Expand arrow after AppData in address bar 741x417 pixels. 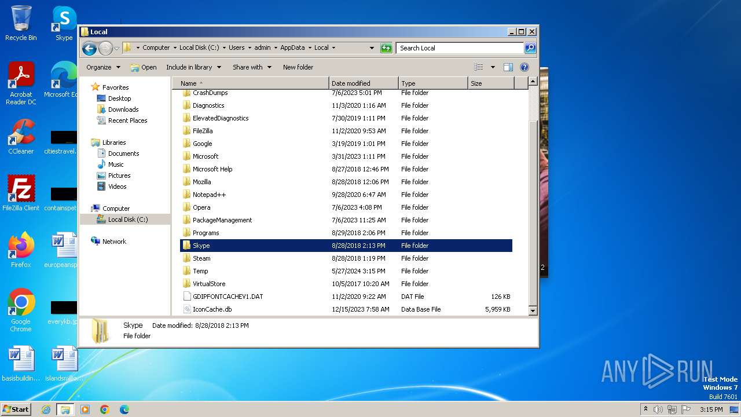pyautogui.click(x=309, y=48)
